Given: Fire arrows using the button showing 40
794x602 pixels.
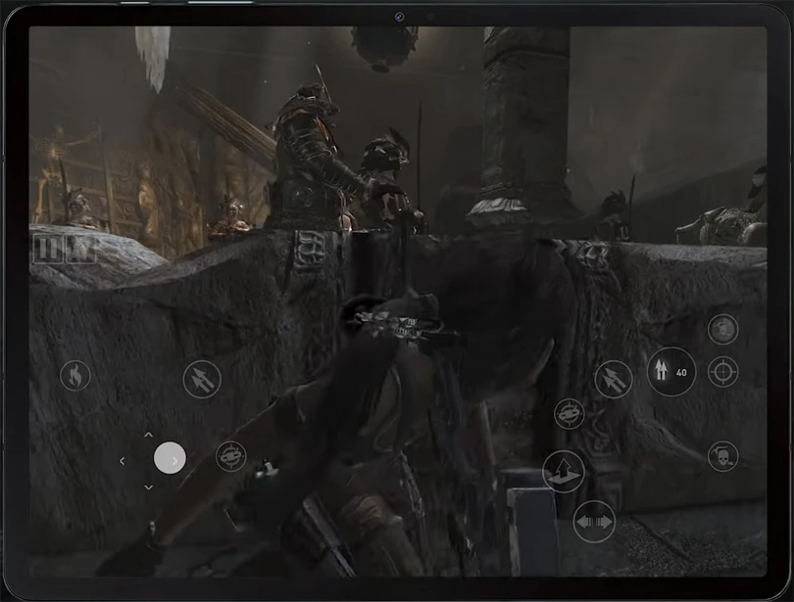Looking at the screenshot, I should point(670,372).
